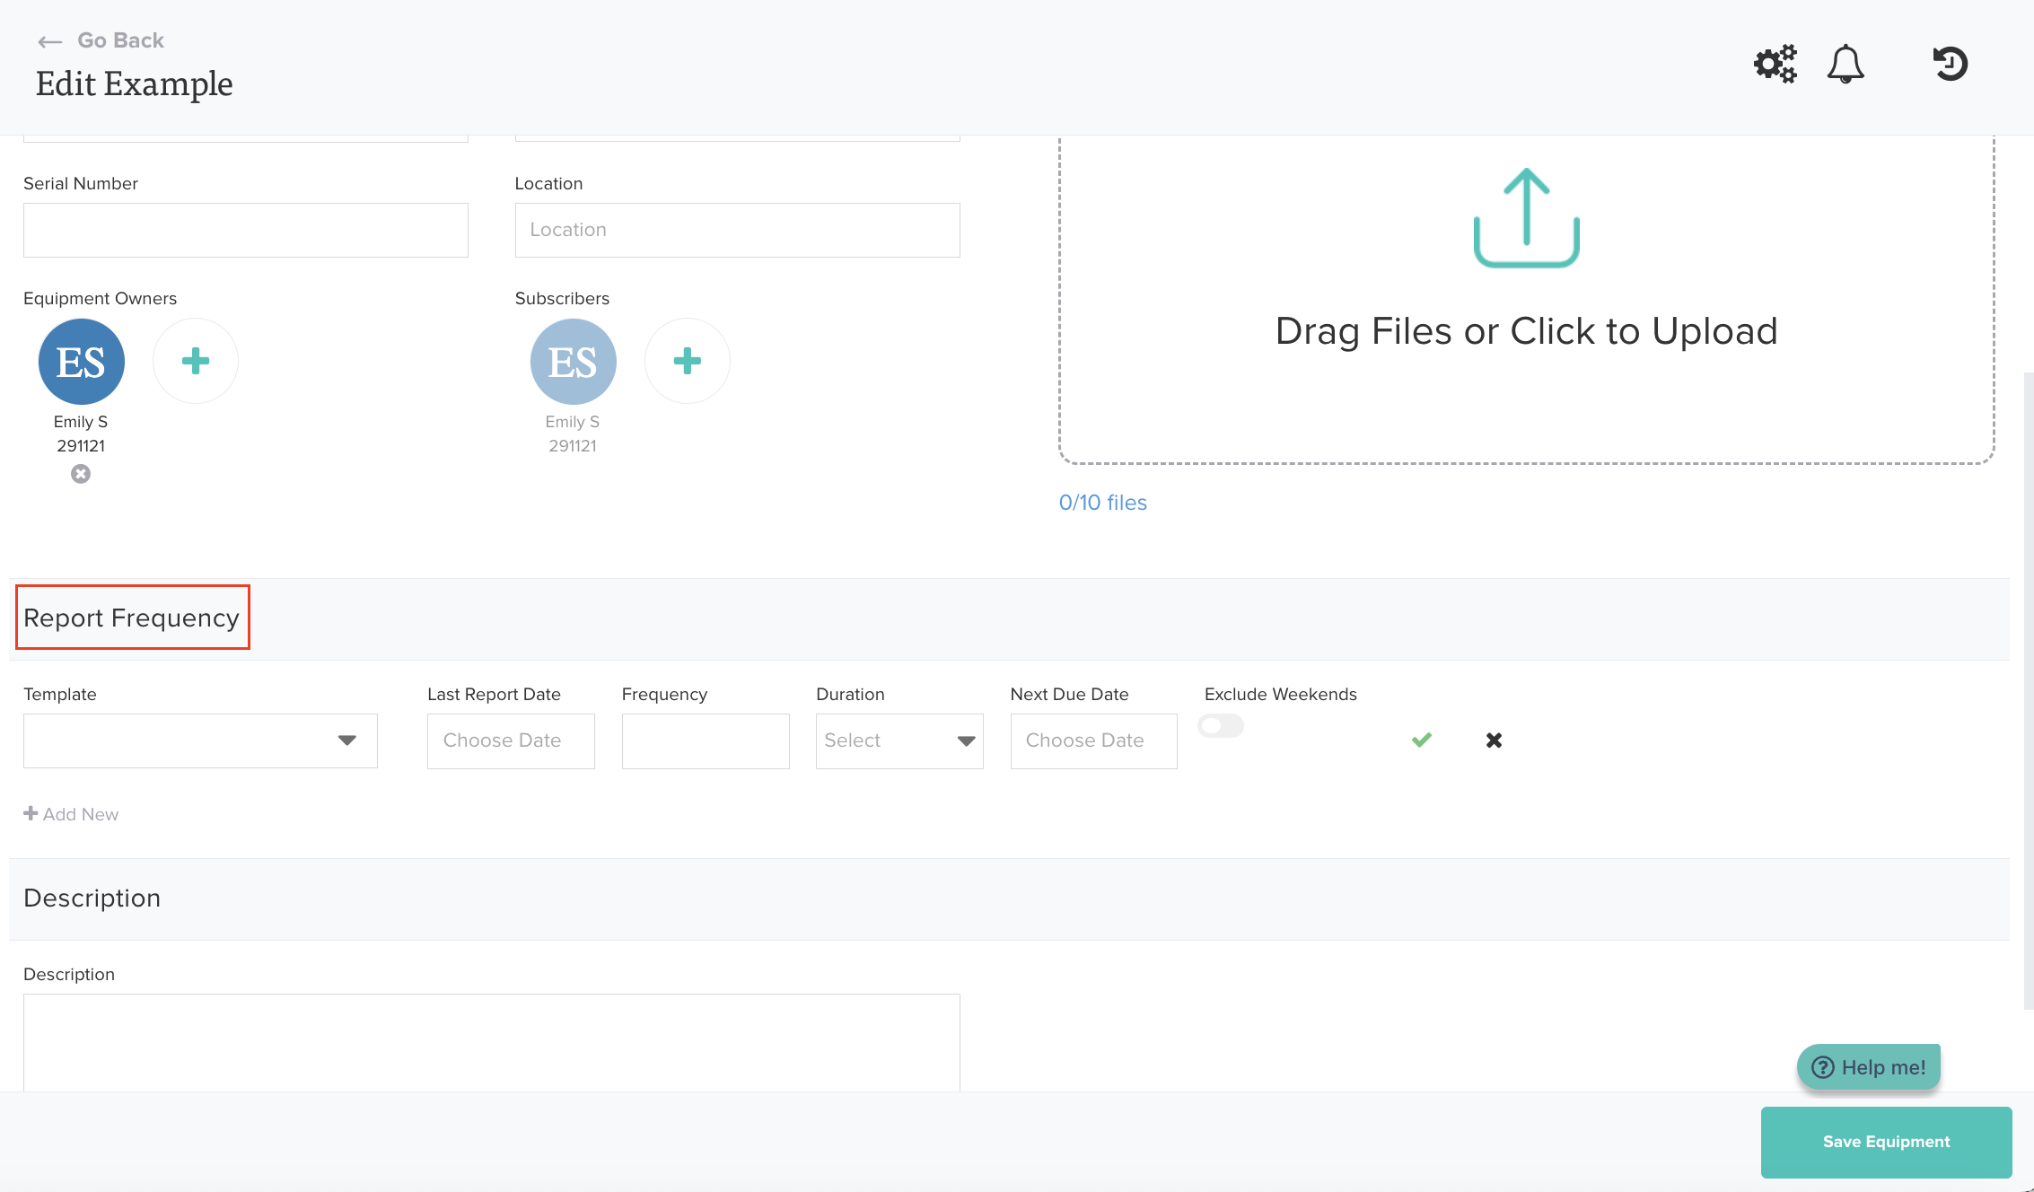Open the Help me! widget
The width and height of the screenshot is (2034, 1192).
click(x=1869, y=1067)
